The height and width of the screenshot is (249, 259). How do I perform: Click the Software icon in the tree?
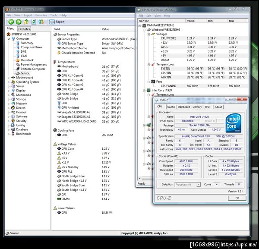[13, 117]
